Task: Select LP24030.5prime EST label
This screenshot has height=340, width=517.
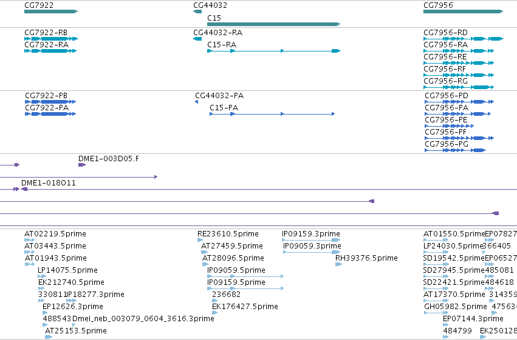Action: pyautogui.click(x=453, y=246)
